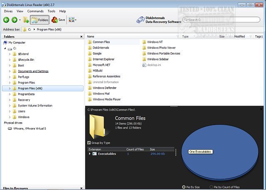Click the Windows Mail folder icon

[x=90, y=94]
